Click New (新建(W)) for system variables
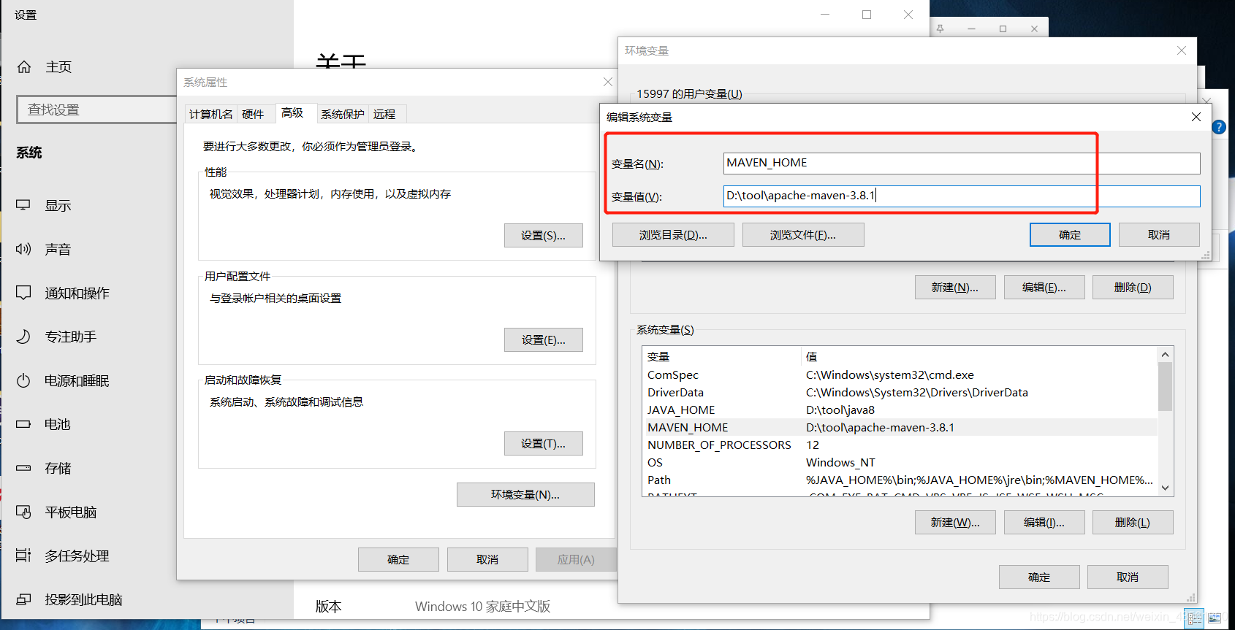 [x=955, y=523]
